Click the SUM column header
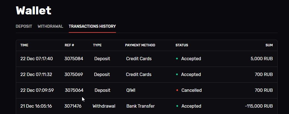Viewport: 289px width, 114px height. pyautogui.click(x=269, y=45)
